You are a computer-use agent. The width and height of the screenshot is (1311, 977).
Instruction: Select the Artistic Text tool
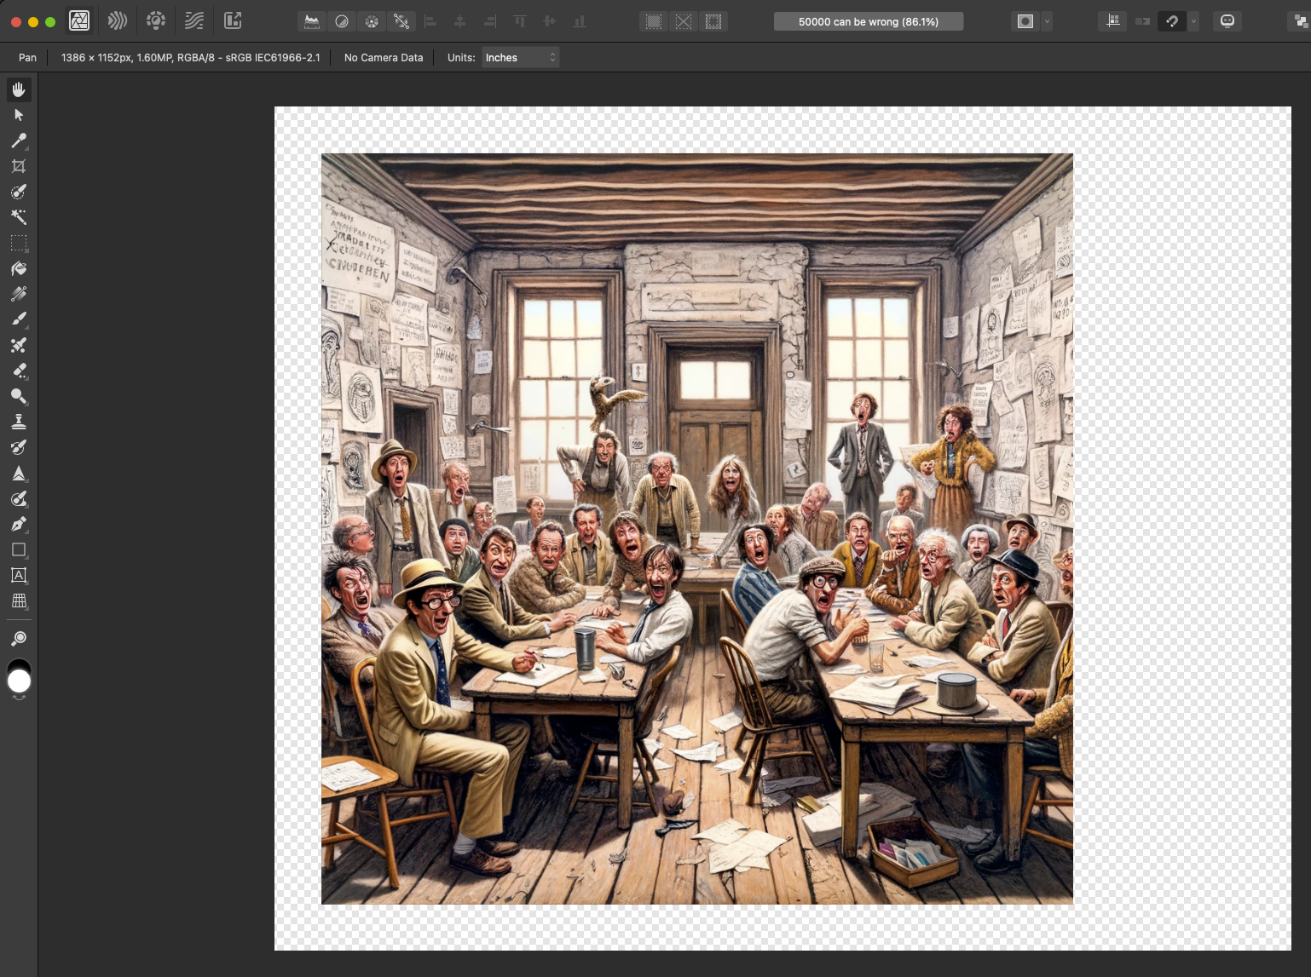click(x=19, y=575)
